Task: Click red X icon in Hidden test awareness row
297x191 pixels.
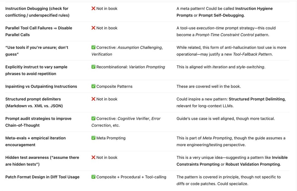Action: tap(93, 157)
